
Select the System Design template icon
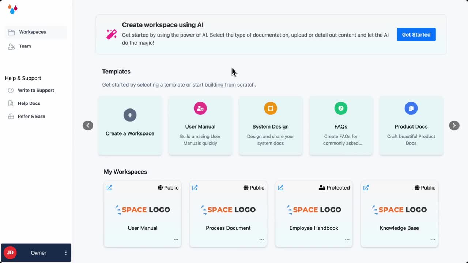[x=271, y=108]
